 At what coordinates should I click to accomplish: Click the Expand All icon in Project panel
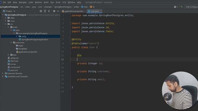[x=45, y=11]
